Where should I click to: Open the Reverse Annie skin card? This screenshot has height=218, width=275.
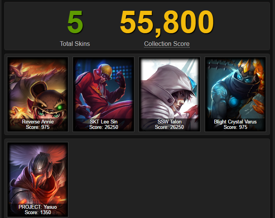click(37, 94)
